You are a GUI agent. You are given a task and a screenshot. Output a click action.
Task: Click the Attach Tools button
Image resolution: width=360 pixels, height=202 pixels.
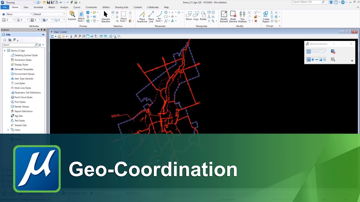click(x=81, y=17)
